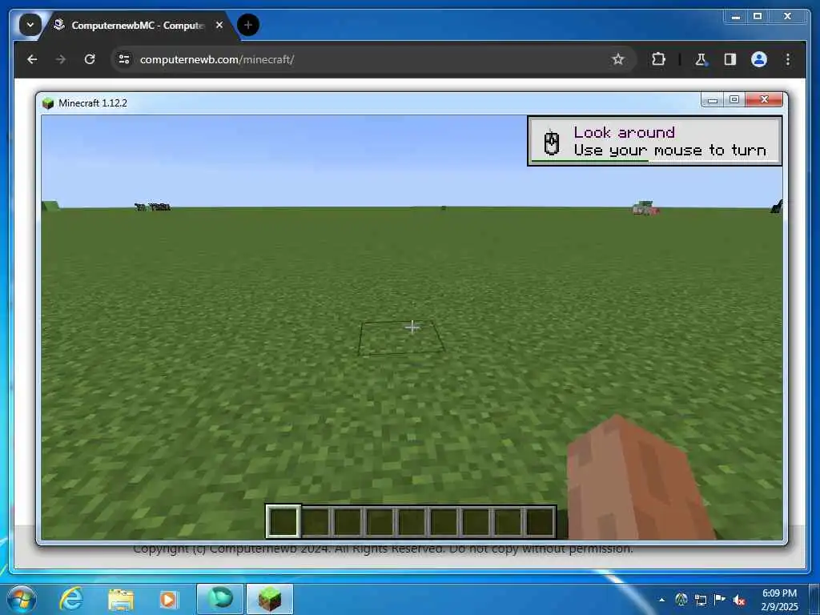Screen dimensions: 820x615
Task: Select the fifth hotbar slot
Action: pos(412,521)
